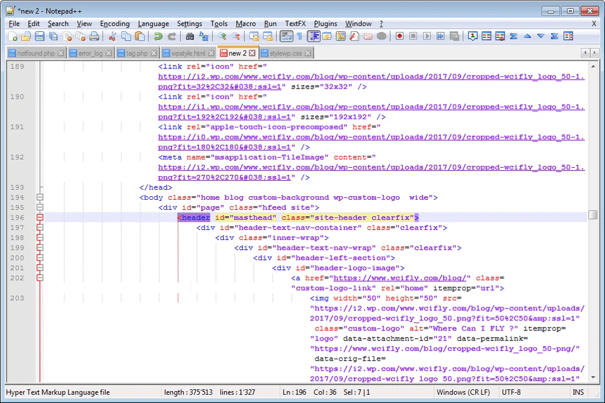Viewport: 605px width, 403px height.
Task: Close the error_log.php tab
Action: (x=108, y=52)
